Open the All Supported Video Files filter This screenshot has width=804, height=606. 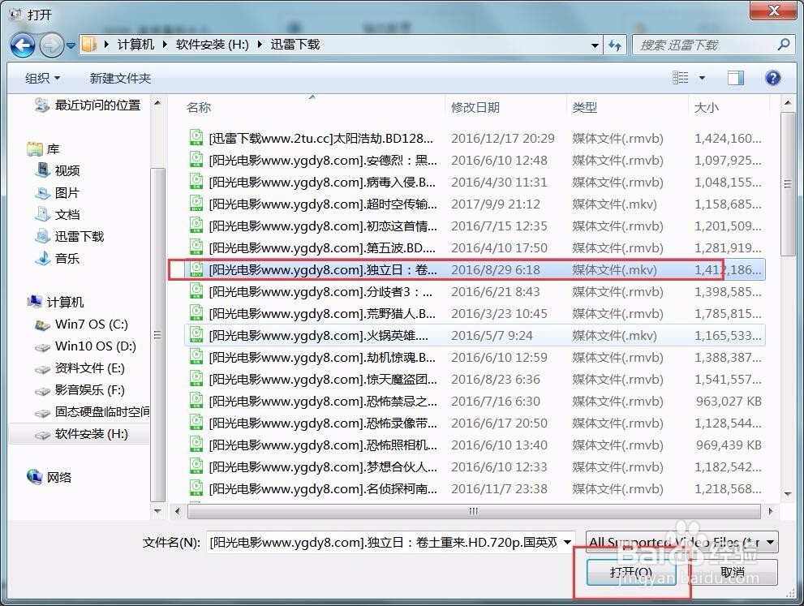click(x=682, y=542)
